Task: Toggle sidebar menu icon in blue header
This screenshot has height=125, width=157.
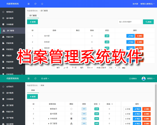Action: click(29, 4)
